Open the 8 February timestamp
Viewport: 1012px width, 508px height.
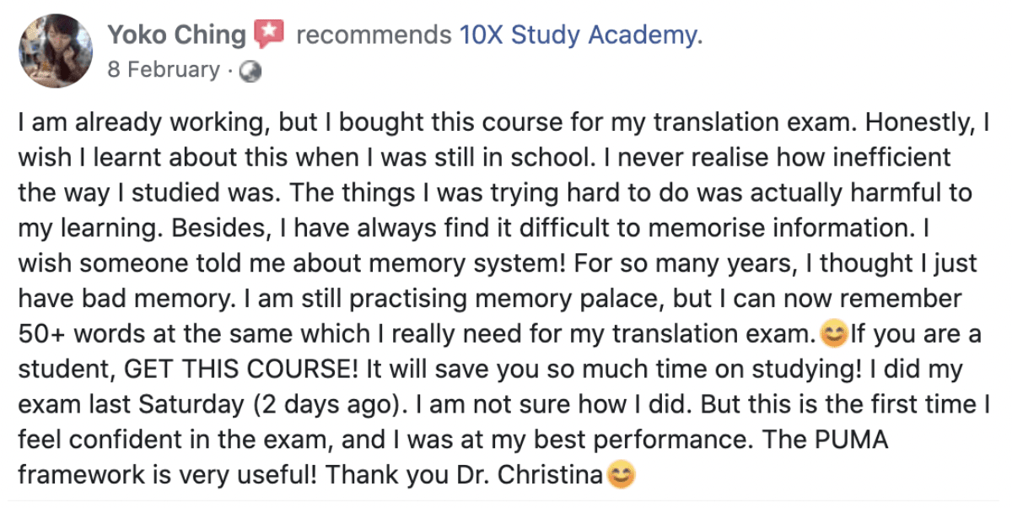tap(164, 70)
